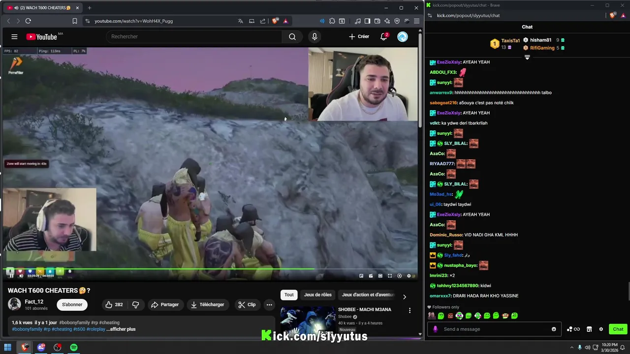Open the Fact_12 channel link
The image size is (630, 354).
[x=34, y=302]
